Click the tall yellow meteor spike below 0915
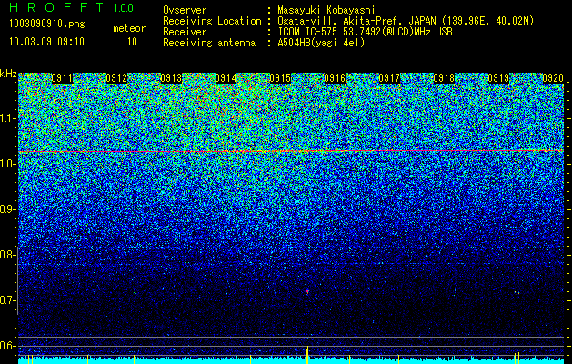The width and height of the screenshot is (572, 364). coord(307,355)
